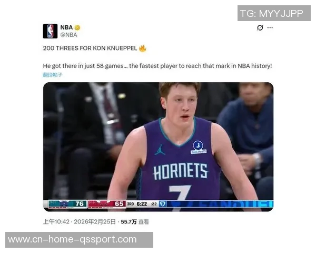
Task: Play the Hornets game video thumbnail
Action: 158,147
